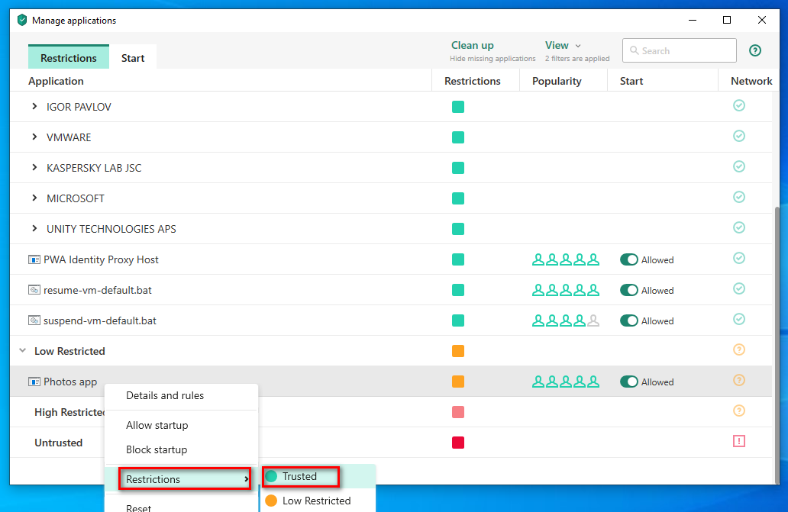Click pink restriction swatch in High Restricted row
This screenshot has height=512, width=788.
[458, 412]
